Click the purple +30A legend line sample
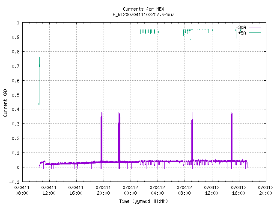 [x=255, y=27]
